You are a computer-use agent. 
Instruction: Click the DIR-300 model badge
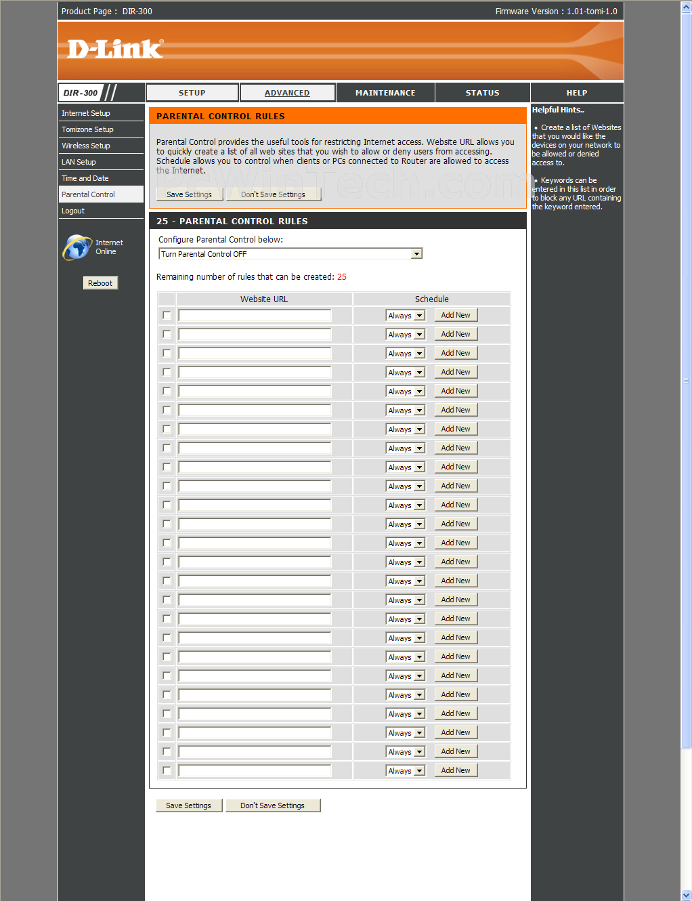click(x=81, y=93)
